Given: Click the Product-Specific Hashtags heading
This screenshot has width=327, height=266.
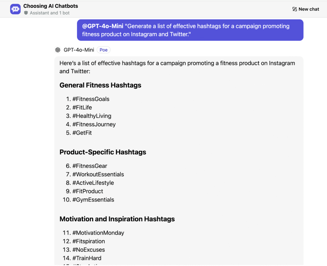Looking at the screenshot, I should click(103, 152).
